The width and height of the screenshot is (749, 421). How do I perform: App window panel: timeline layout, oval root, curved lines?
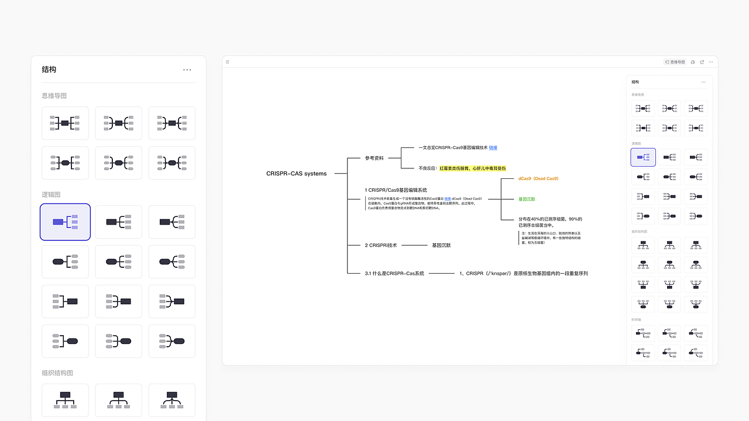[696, 353]
